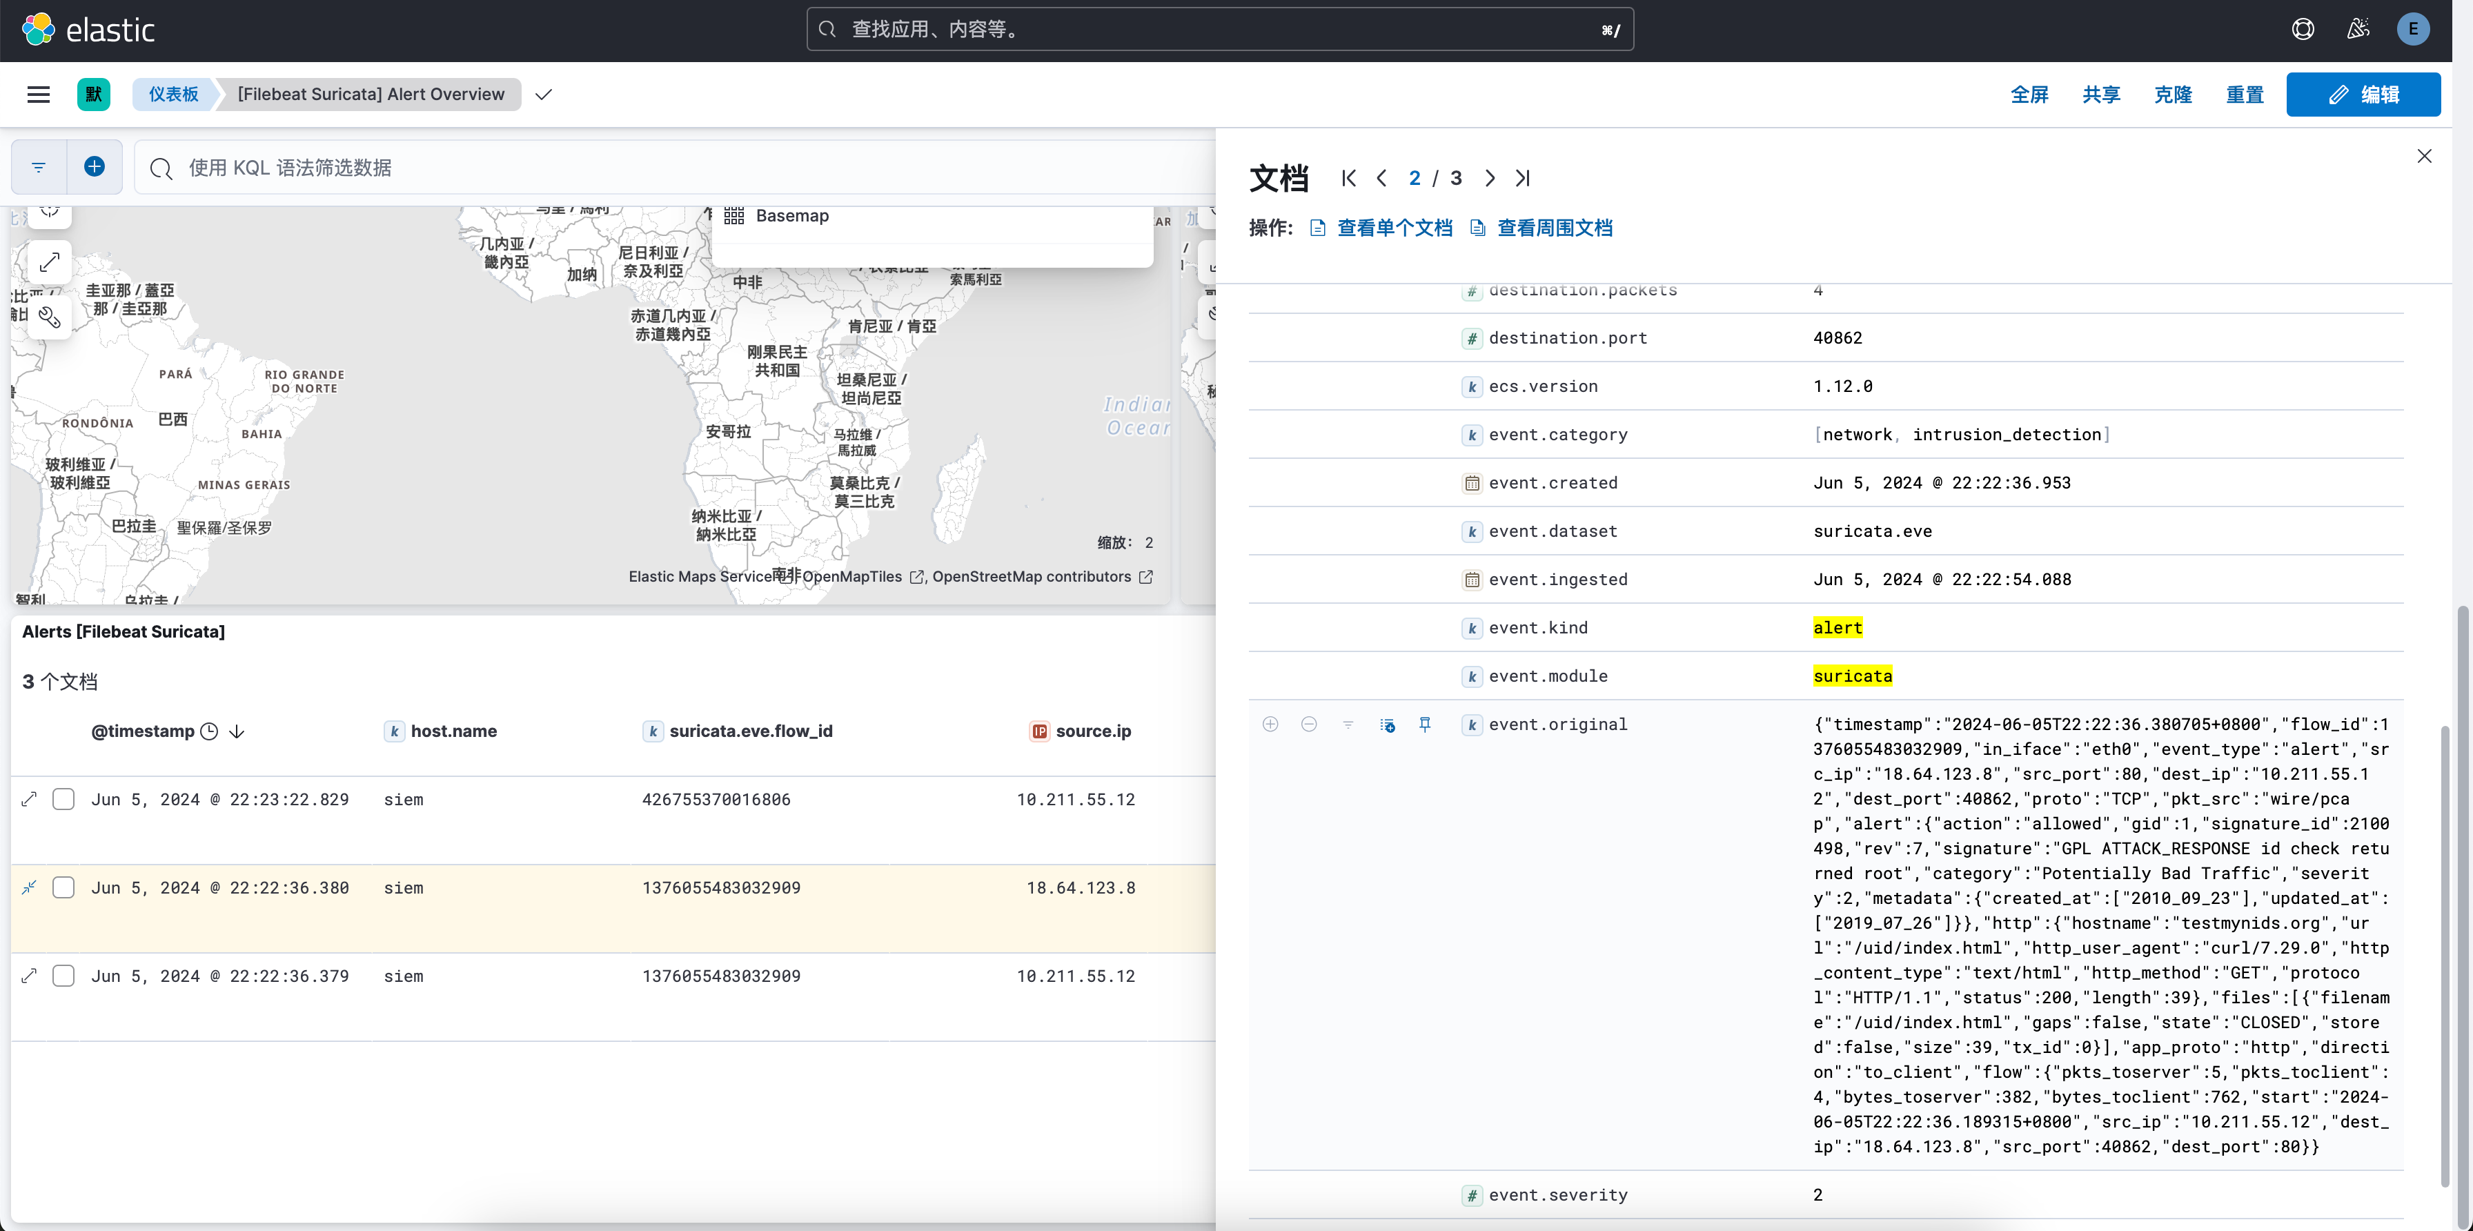Open the default space selector badge

[93, 94]
